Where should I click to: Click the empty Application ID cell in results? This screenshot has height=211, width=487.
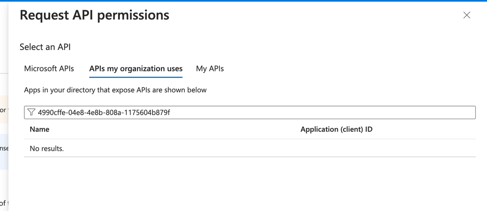coord(336,148)
